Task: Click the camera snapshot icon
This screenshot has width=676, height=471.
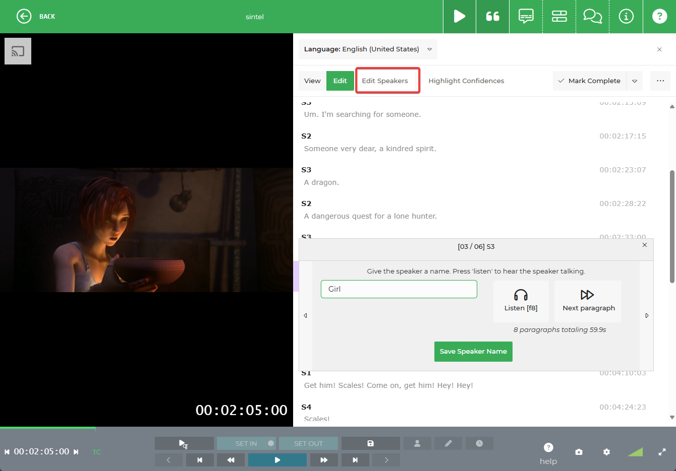Action: [x=579, y=452]
